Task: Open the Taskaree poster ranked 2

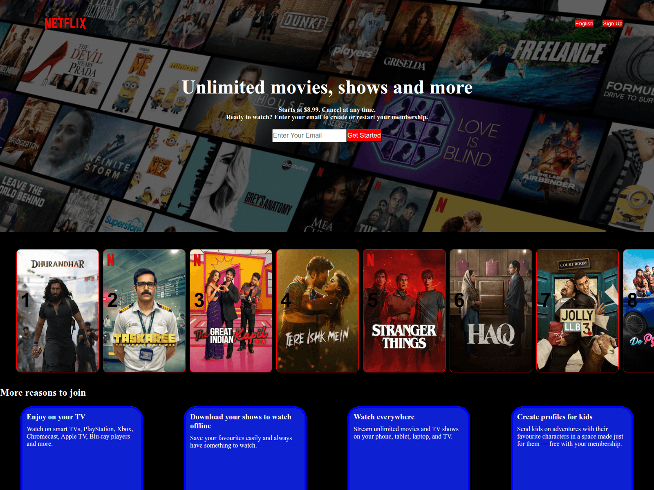Action: tap(144, 311)
